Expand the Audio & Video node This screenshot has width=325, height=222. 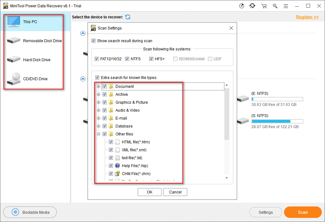pos(99,110)
